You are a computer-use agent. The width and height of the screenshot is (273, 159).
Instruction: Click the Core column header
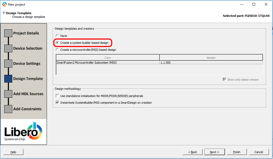point(108,58)
